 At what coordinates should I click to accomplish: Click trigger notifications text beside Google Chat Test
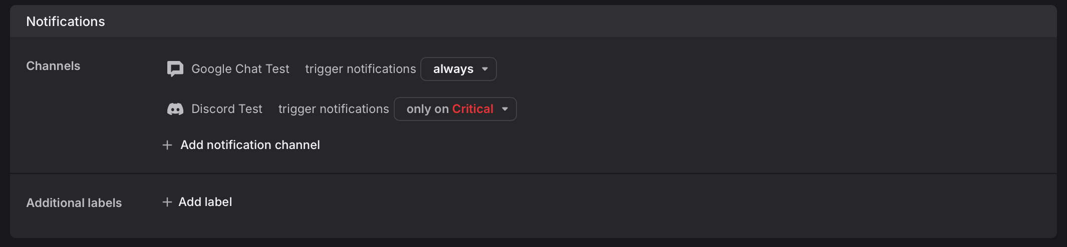361,69
